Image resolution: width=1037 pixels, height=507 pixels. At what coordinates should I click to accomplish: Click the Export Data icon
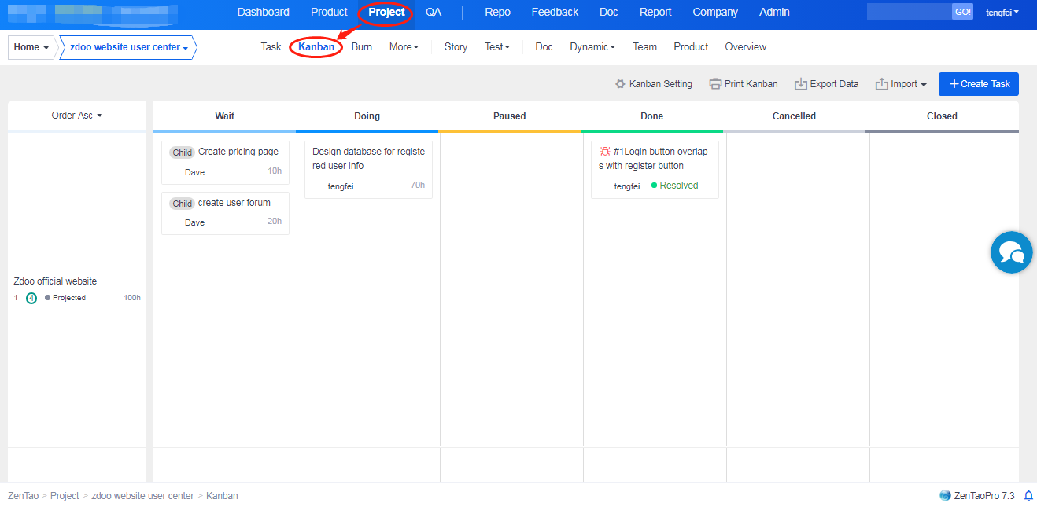tap(801, 84)
